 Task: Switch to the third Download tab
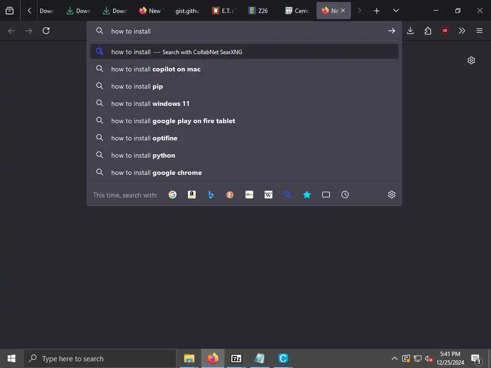pyautogui.click(x=114, y=11)
